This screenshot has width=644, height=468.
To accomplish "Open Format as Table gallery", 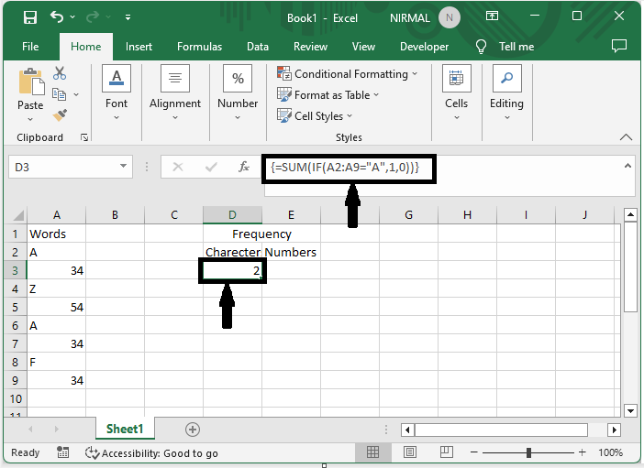I will click(x=328, y=94).
